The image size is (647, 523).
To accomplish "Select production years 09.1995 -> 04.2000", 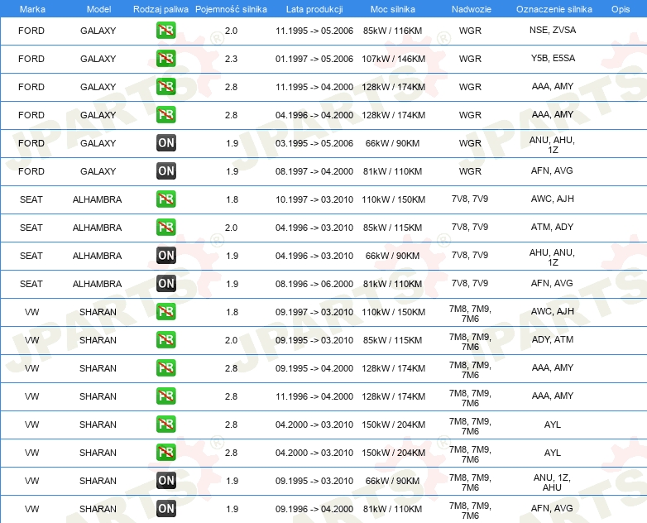I will [314, 368].
